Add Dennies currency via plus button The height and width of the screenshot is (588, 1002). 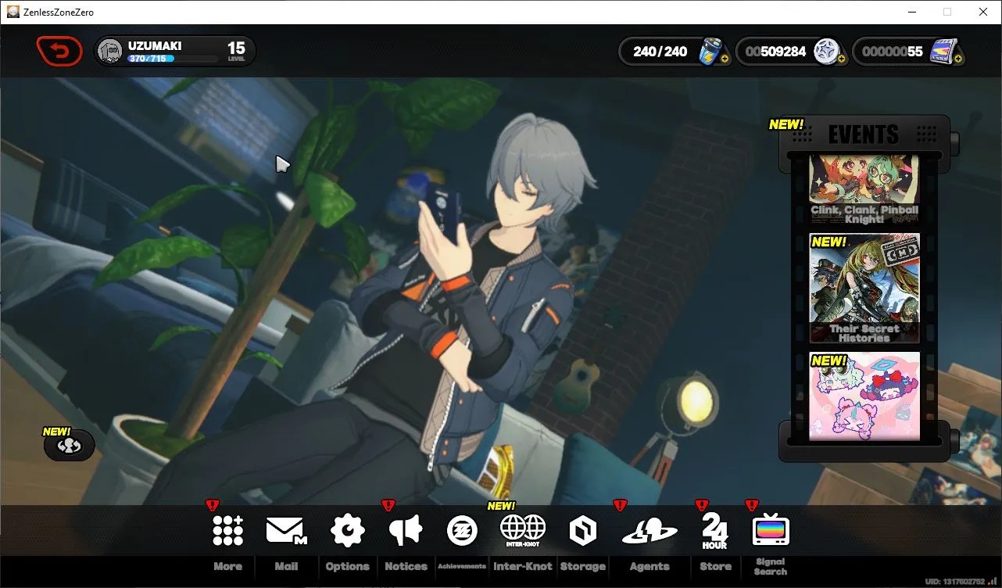[842, 59]
